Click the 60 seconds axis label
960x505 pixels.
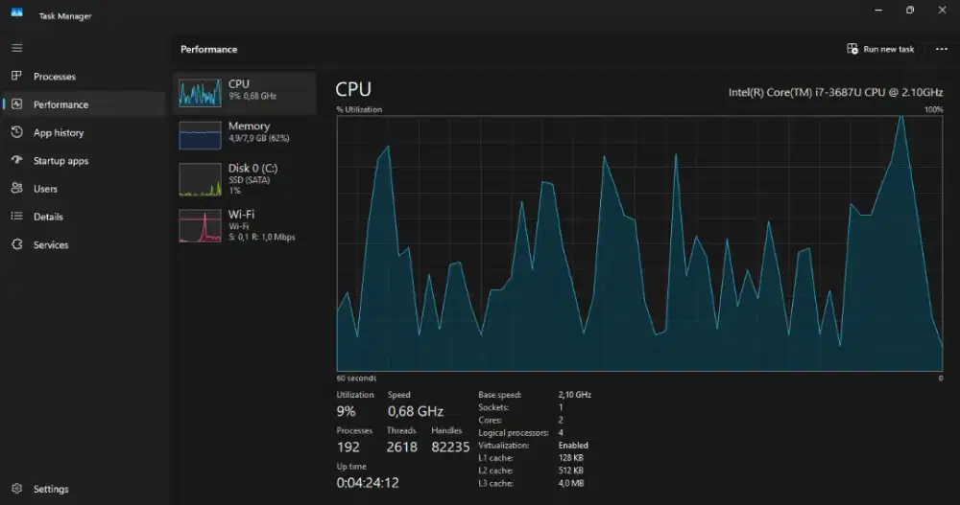(x=356, y=378)
